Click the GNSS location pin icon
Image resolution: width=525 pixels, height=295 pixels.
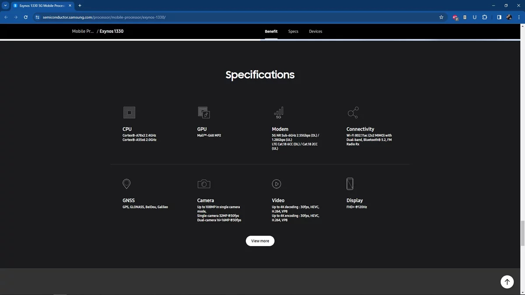click(x=126, y=184)
